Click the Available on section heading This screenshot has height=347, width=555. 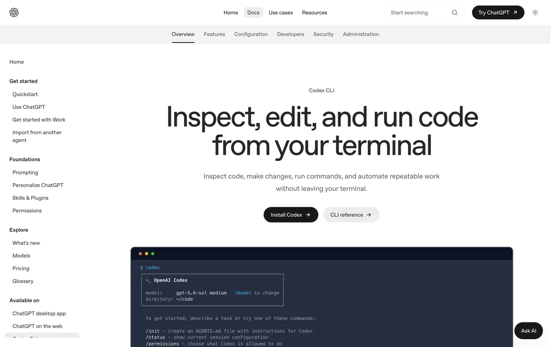pos(25,301)
